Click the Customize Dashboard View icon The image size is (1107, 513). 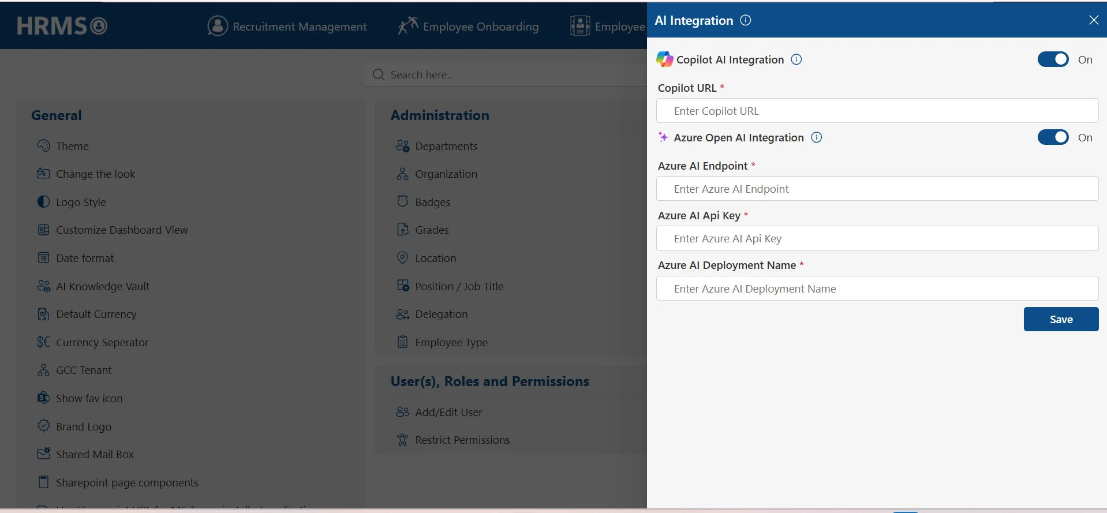point(43,230)
